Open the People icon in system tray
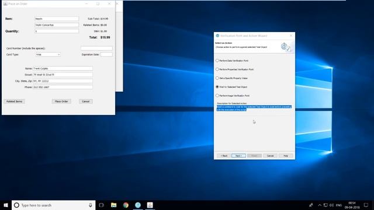 (x=311, y=205)
